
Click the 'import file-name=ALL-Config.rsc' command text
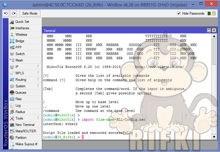113,119
